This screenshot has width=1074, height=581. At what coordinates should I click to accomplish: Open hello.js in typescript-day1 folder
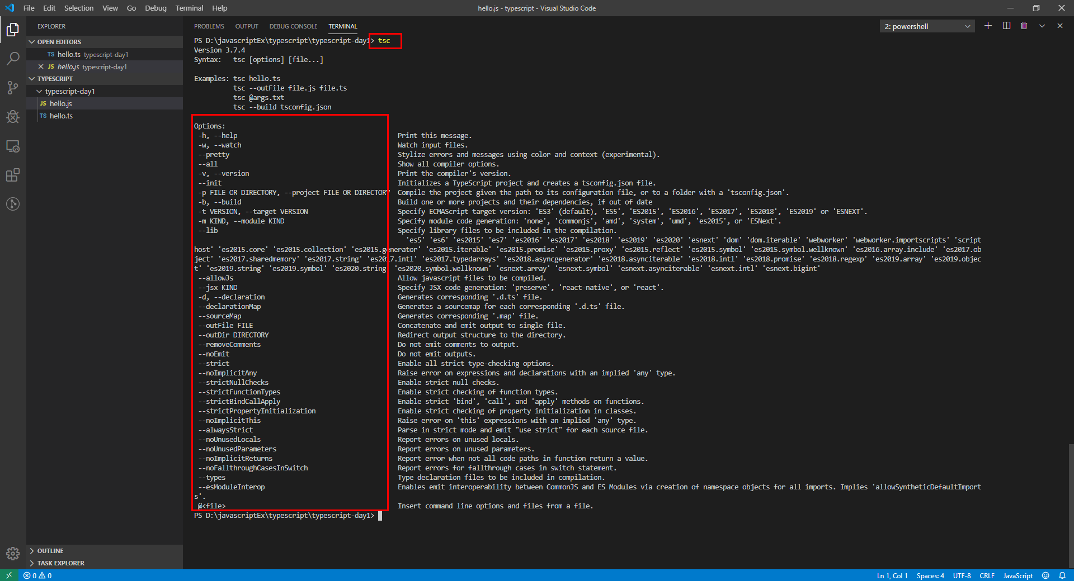tap(105, 103)
